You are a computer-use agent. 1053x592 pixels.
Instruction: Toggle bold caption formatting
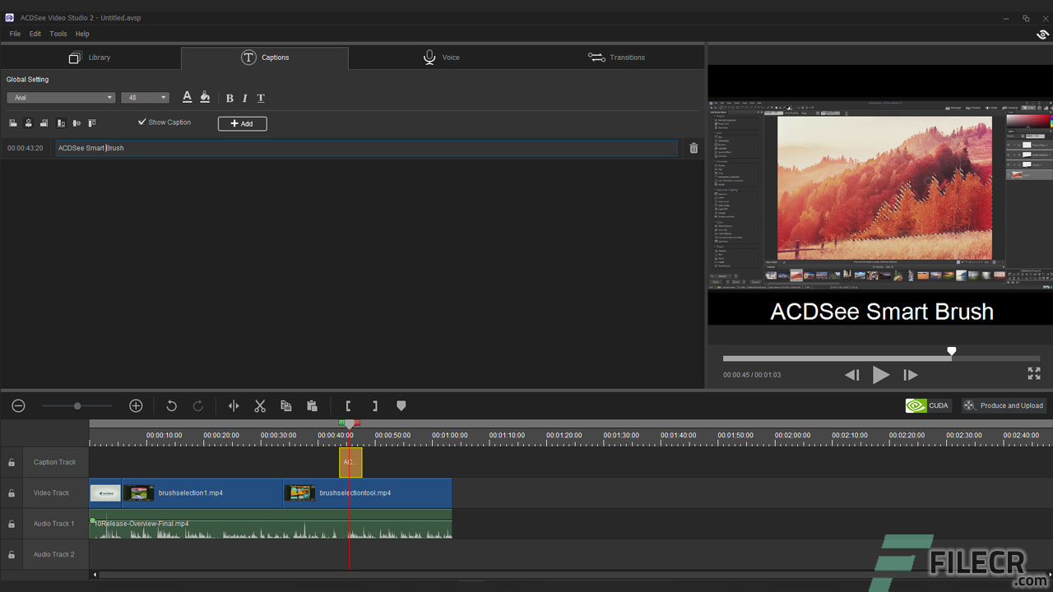pyautogui.click(x=230, y=98)
